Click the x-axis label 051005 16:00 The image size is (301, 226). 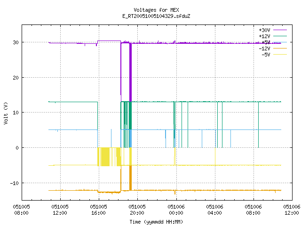click(98, 210)
